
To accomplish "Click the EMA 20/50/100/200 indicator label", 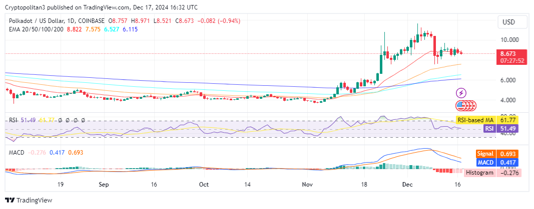I will tap(36, 29).
